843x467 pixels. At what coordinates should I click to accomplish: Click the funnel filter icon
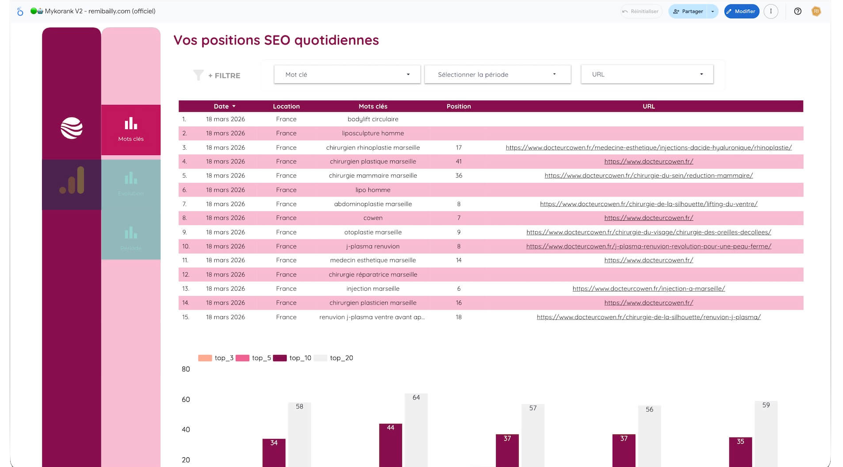(198, 75)
